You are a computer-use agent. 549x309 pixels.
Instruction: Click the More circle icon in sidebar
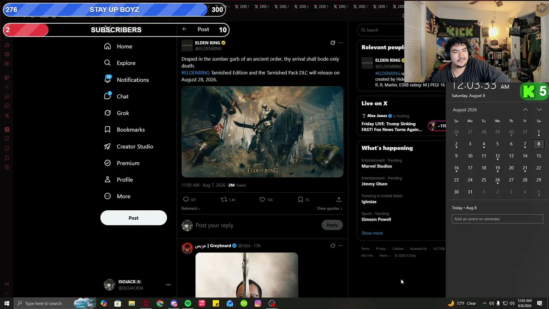108,196
